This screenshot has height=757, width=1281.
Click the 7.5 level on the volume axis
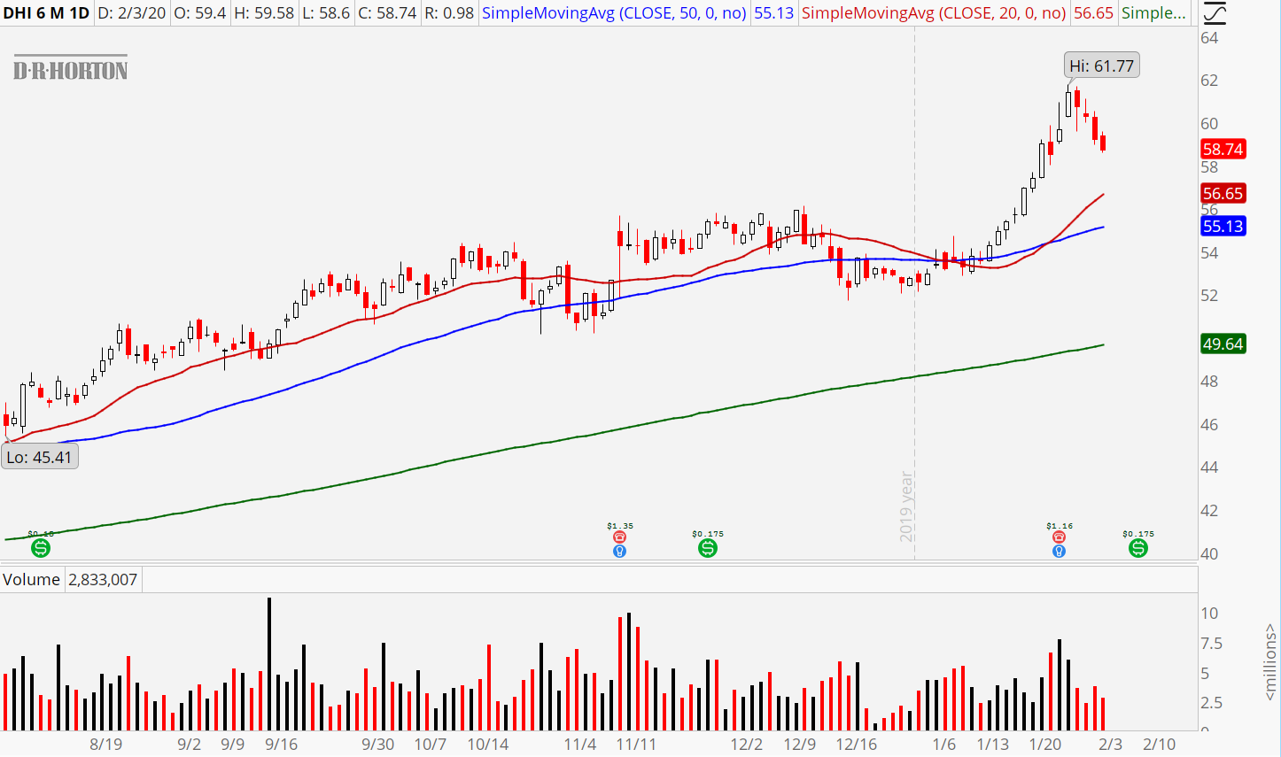[x=1211, y=644]
